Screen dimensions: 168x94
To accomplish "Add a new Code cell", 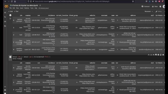I will tap(10, 11).
